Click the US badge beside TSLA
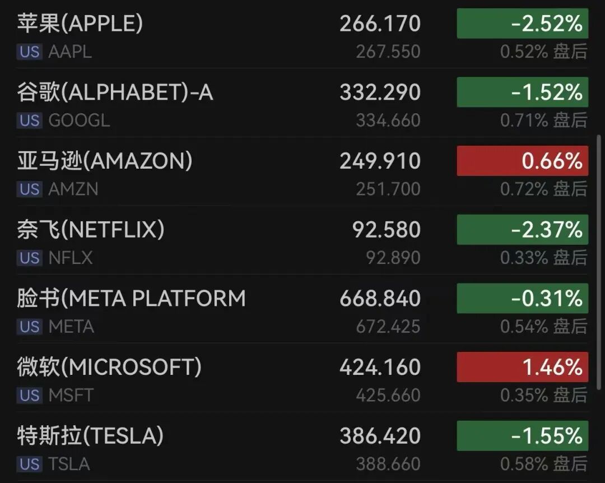This screenshot has height=483, width=605. click(29, 464)
